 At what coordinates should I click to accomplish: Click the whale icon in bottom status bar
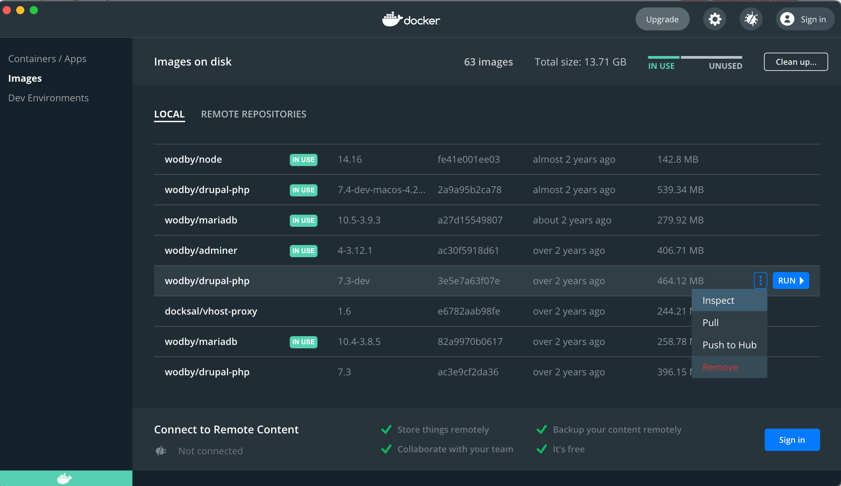click(x=65, y=478)
